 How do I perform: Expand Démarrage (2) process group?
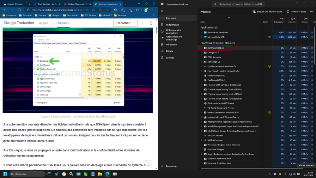point(201,62)
